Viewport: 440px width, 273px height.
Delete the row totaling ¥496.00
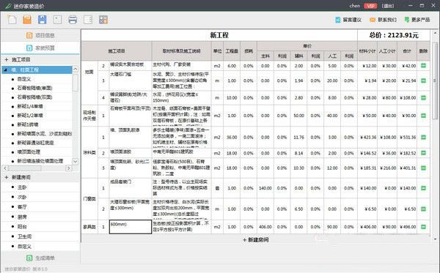pyautogui.click(x=423, y=227)
